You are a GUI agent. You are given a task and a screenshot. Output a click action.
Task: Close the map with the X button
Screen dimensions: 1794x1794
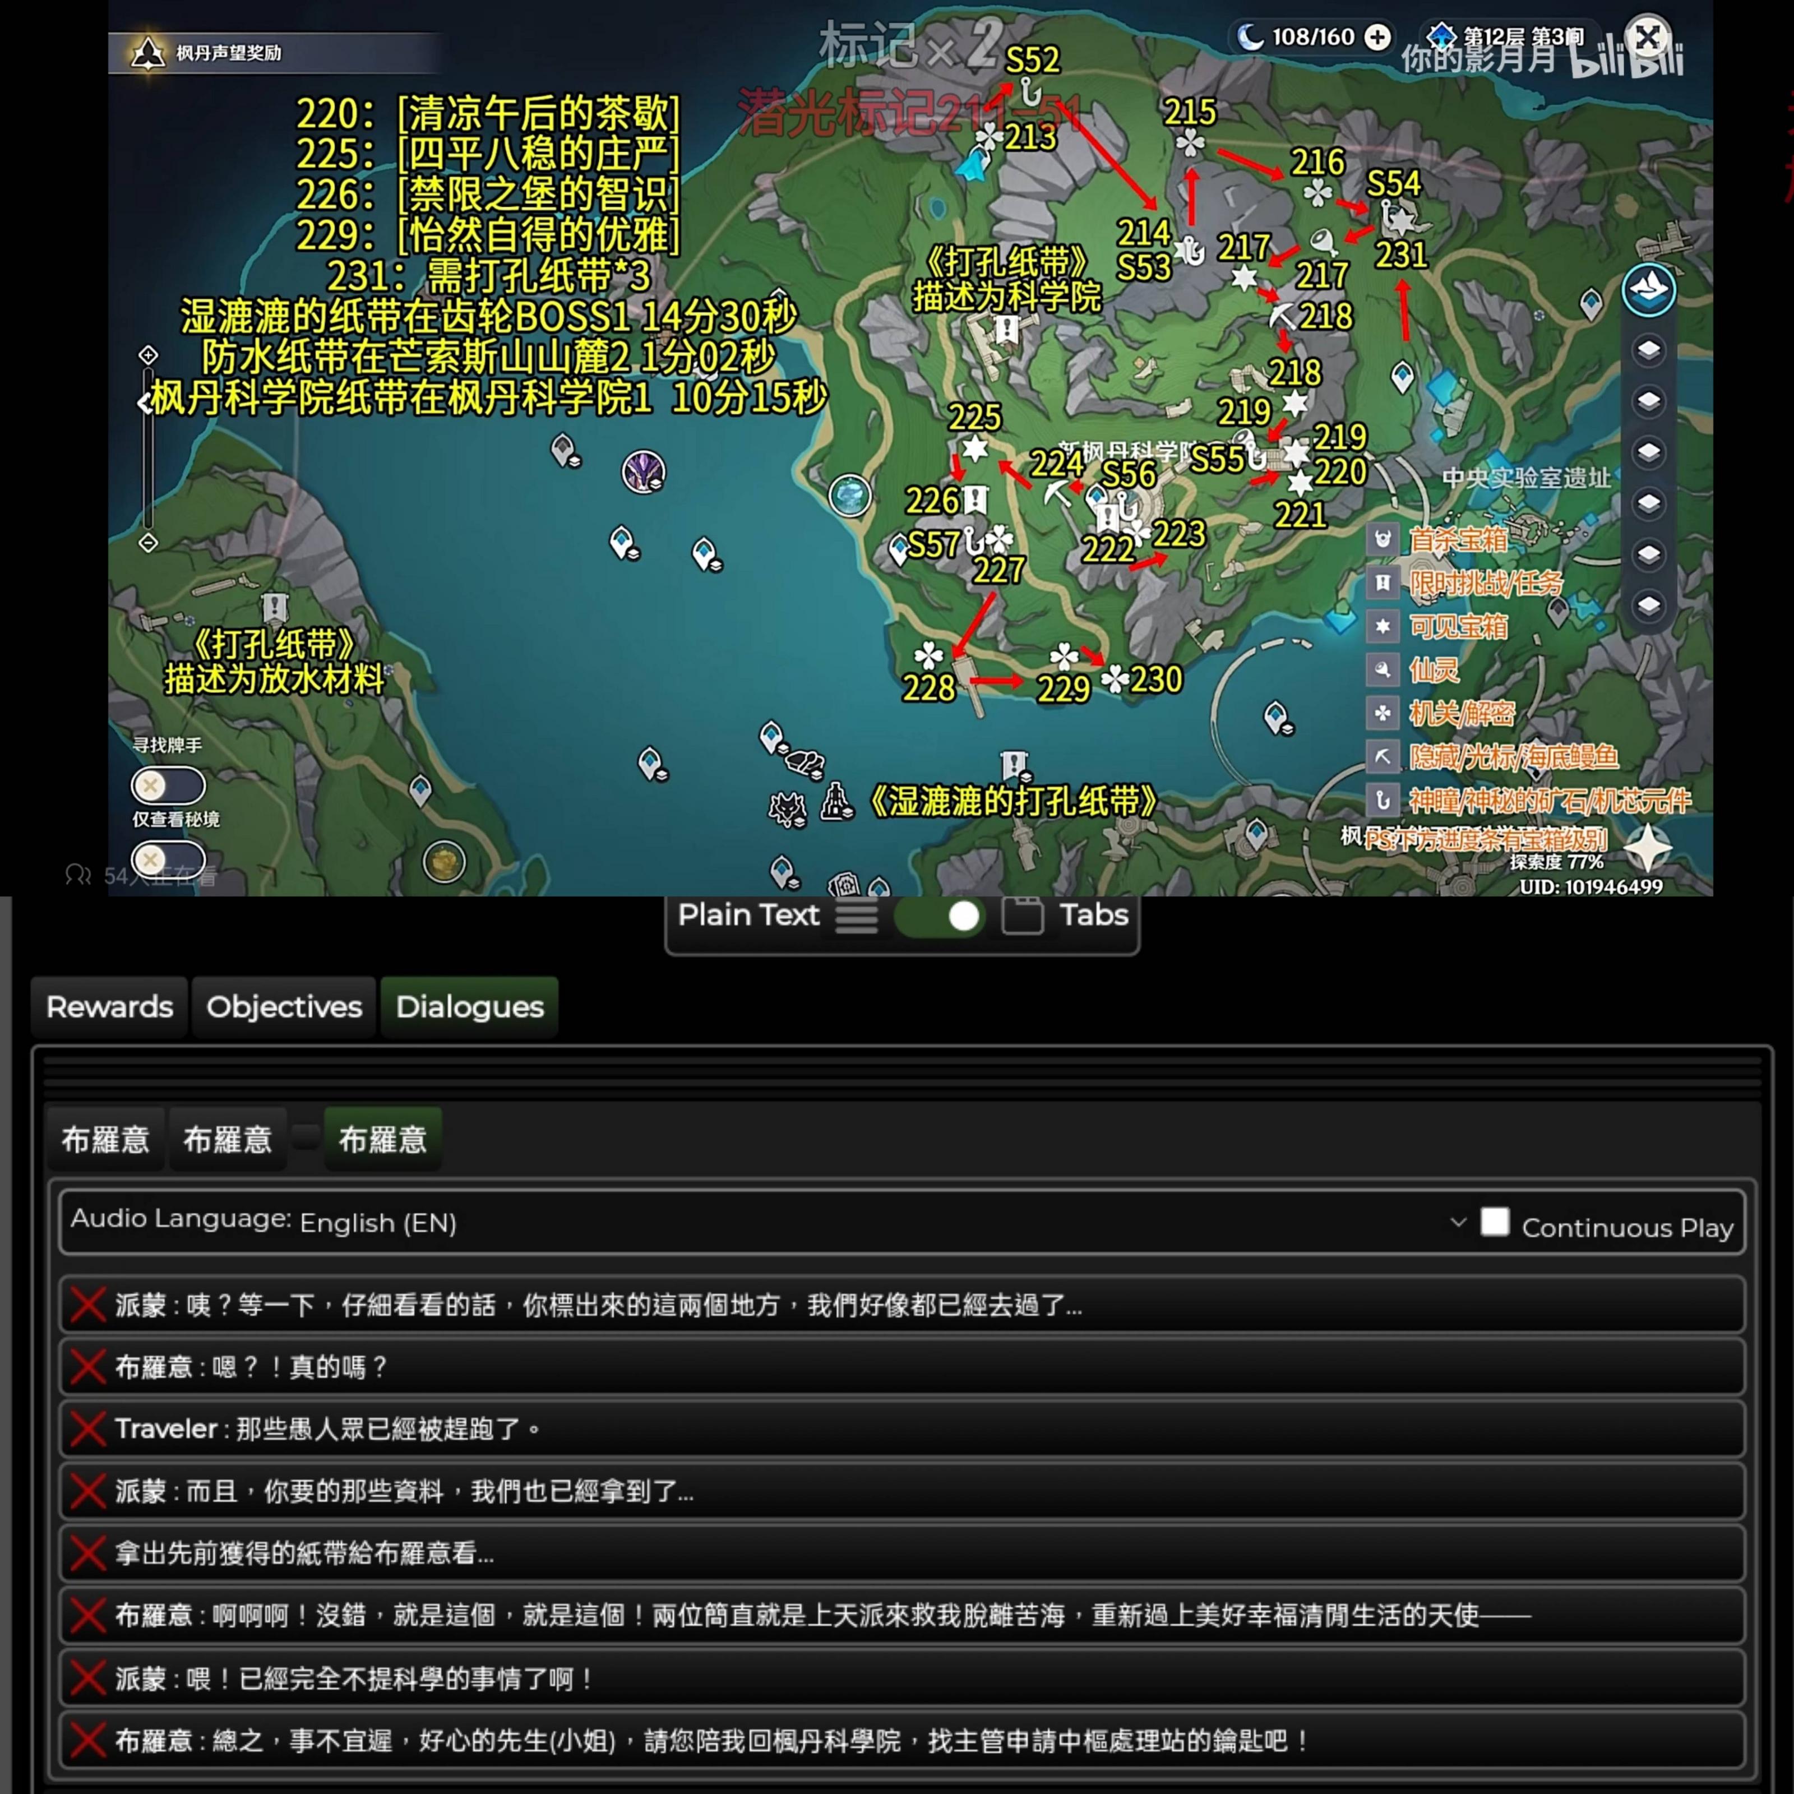click(1648, 38)
